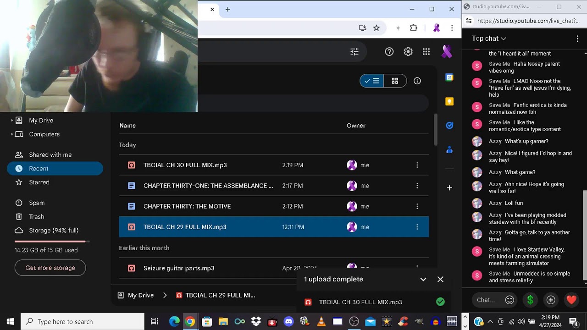Open Contacts side panel

pyautogui.click(x=449, y=149)
